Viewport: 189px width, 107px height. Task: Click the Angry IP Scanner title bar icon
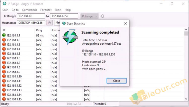point(5,4)
